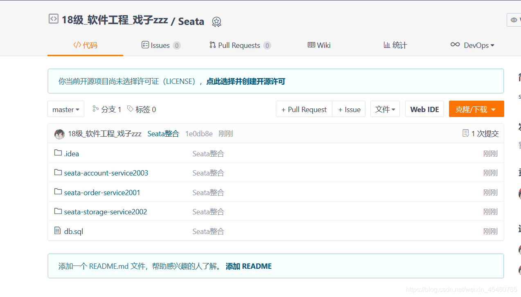
Task: Open the 统计 tab
Action: 395,45
